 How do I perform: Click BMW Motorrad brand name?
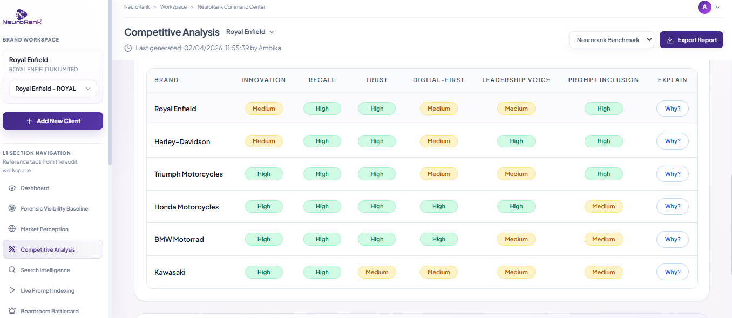[179, 239]
